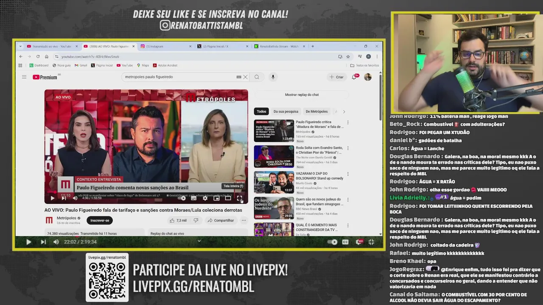Toggle autoplay on the outer stream player bar
Image resolution: width=543 pixels, height=305 pixels.
click(x=333, y=242)
